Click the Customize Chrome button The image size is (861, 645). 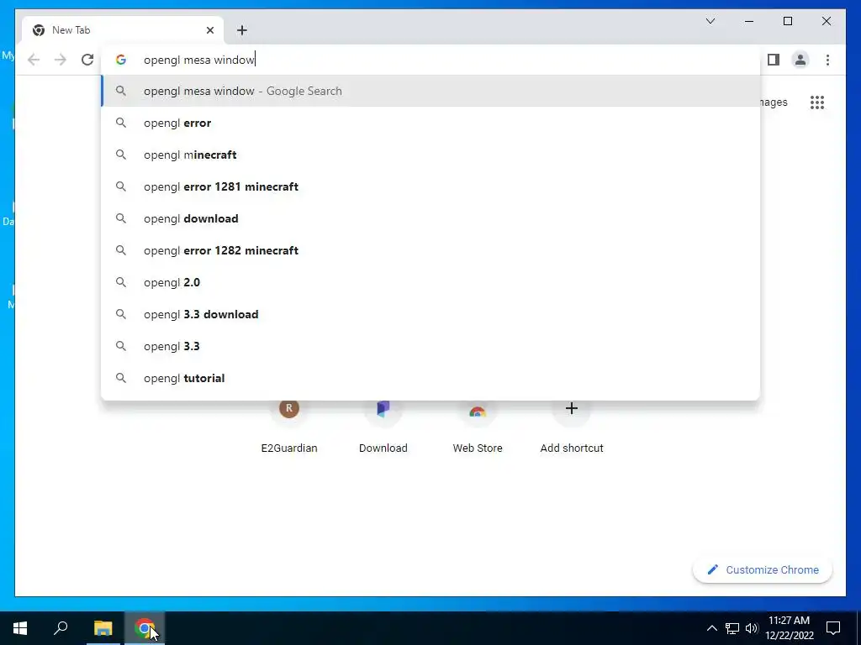point(763,570)
